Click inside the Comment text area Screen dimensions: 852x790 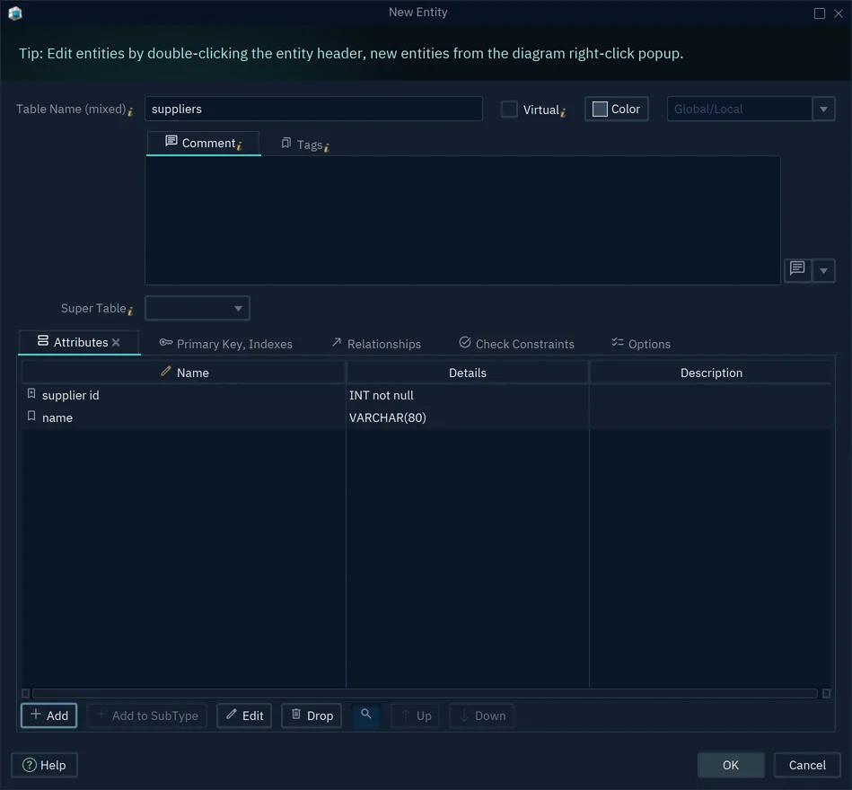click(462, 220)
